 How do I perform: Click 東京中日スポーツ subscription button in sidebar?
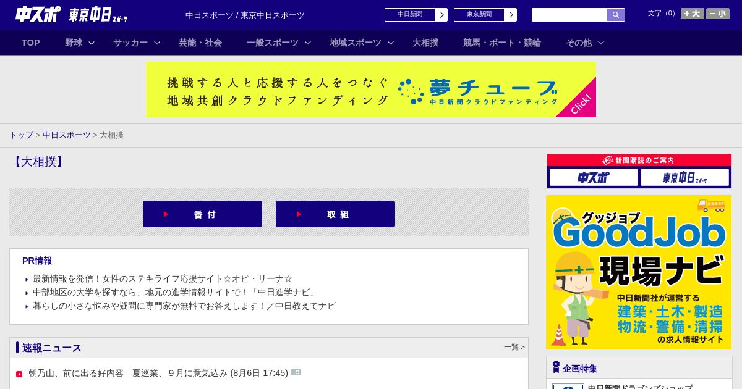click(684, 177)
